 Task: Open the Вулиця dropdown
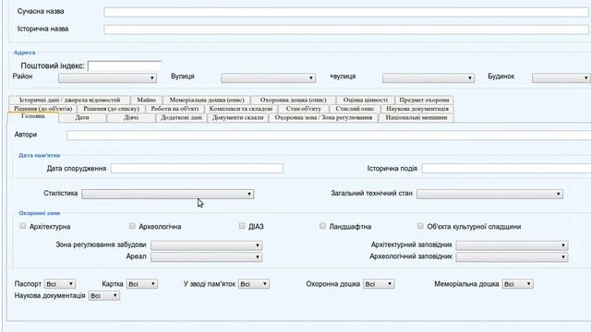(x=268, y=77)
